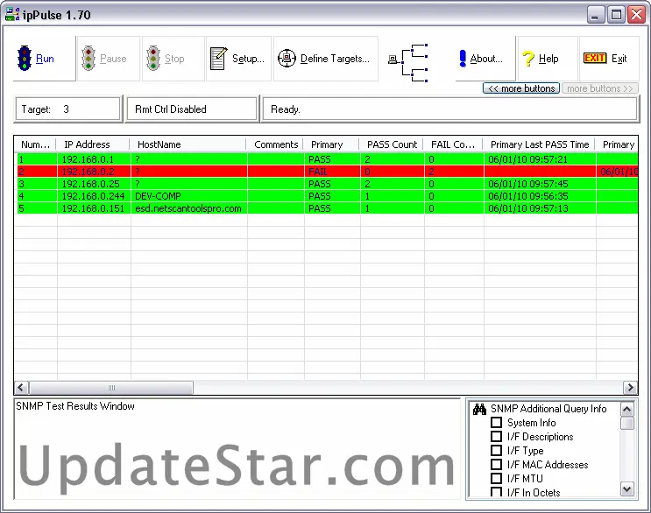Click the Ready. status message field
This screenshot has height=513, width=651.
tap(449, 109)
